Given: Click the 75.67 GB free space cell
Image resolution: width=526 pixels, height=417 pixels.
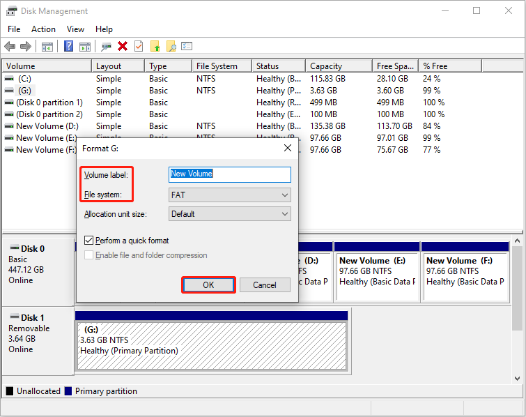Looking at the screenshot, I should tap(392, 150).
